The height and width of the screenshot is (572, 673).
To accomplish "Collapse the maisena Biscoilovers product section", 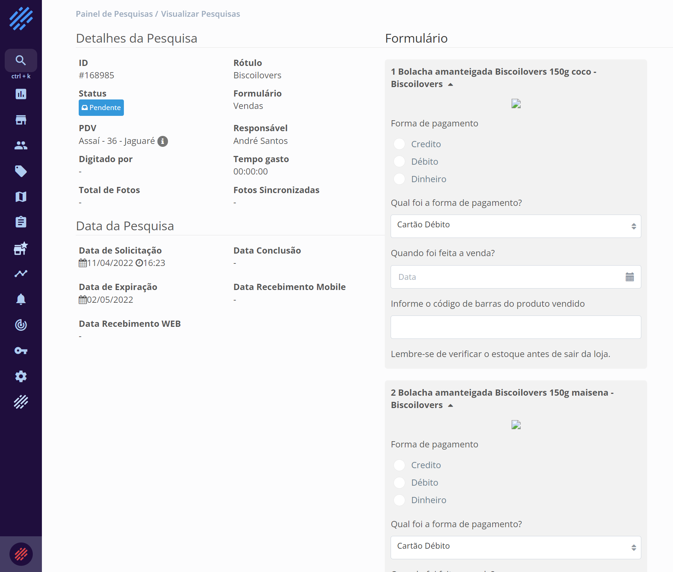I will [x=450, y=405].
